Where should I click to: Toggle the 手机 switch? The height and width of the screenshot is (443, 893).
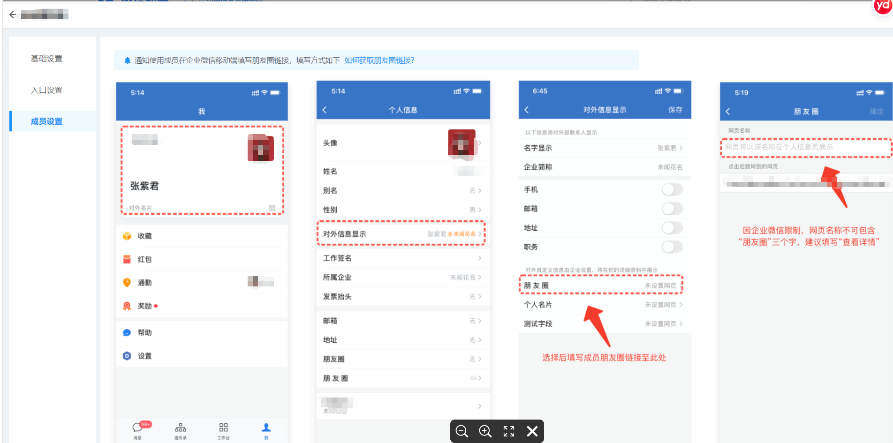[x=672, y=189]
